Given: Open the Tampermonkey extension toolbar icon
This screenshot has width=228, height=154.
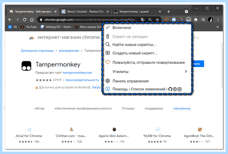Looking at the screenshot, I should click(188, 19).
